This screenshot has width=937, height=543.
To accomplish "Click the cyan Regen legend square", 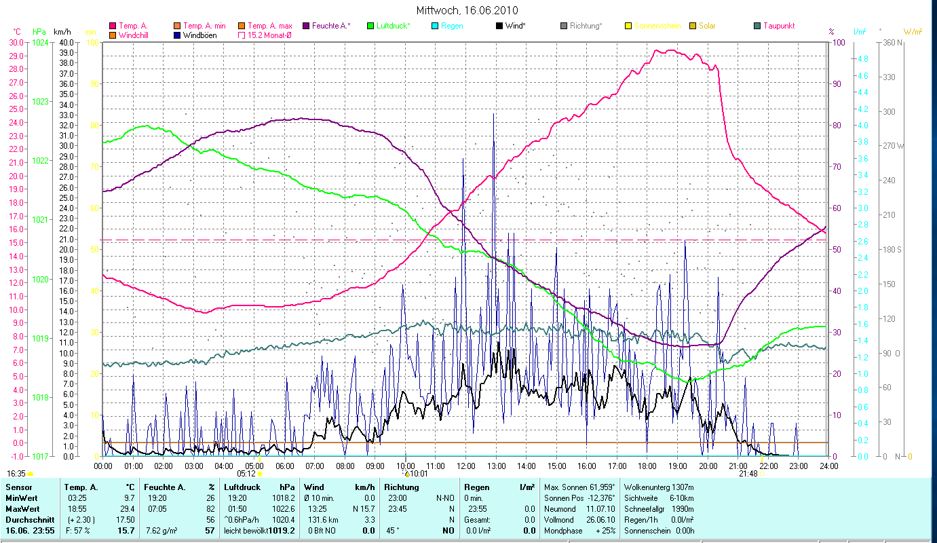I will pos(435,26).
